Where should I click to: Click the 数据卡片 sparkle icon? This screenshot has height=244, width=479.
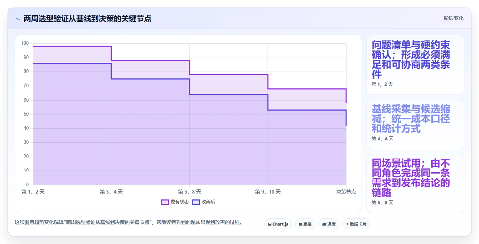click(x=347, y=224)
